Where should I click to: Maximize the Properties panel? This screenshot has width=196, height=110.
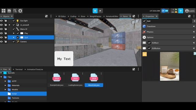[x=189, y=16]
